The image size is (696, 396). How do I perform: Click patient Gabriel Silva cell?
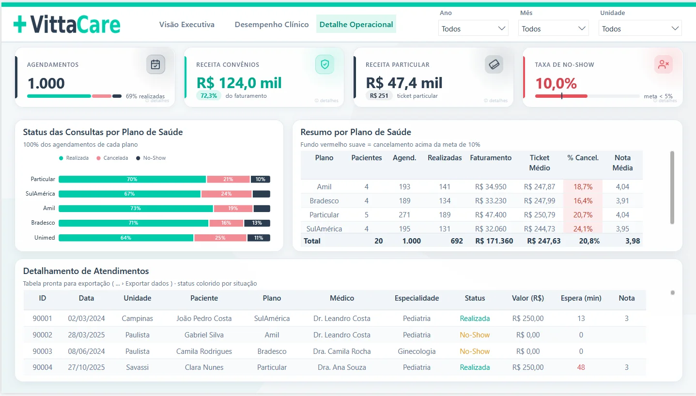[x=204, y=335]
